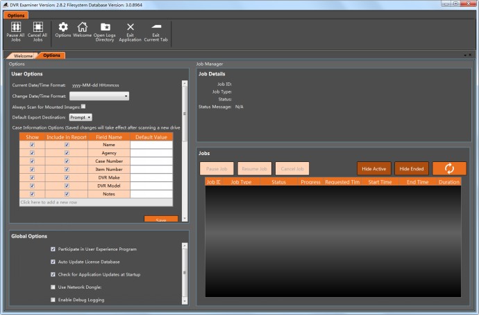
Task: Toggle Show checkbox for Case Number row
Action: [x=32, y=161]
